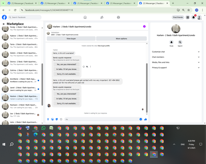Viewport: 206px width, 164px height.
Task: Click the Search Facebook field
Action: click(x=25, y=17)
